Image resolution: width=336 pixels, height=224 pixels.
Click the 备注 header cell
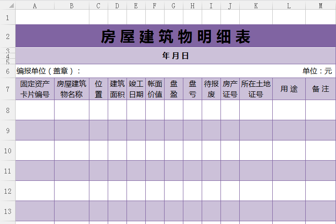[320, 89]
